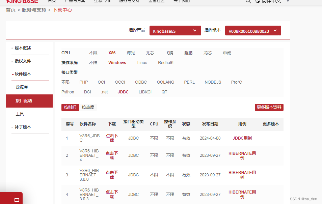Open HIBERNATE用例 for V8R6_HIBERNAET_3.0.3
This screenshot has width=322, height=204.
[x=242, y=195]
